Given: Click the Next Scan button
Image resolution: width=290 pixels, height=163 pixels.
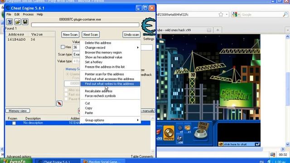Looking at the screenshot, I should (x=91, y=34).
